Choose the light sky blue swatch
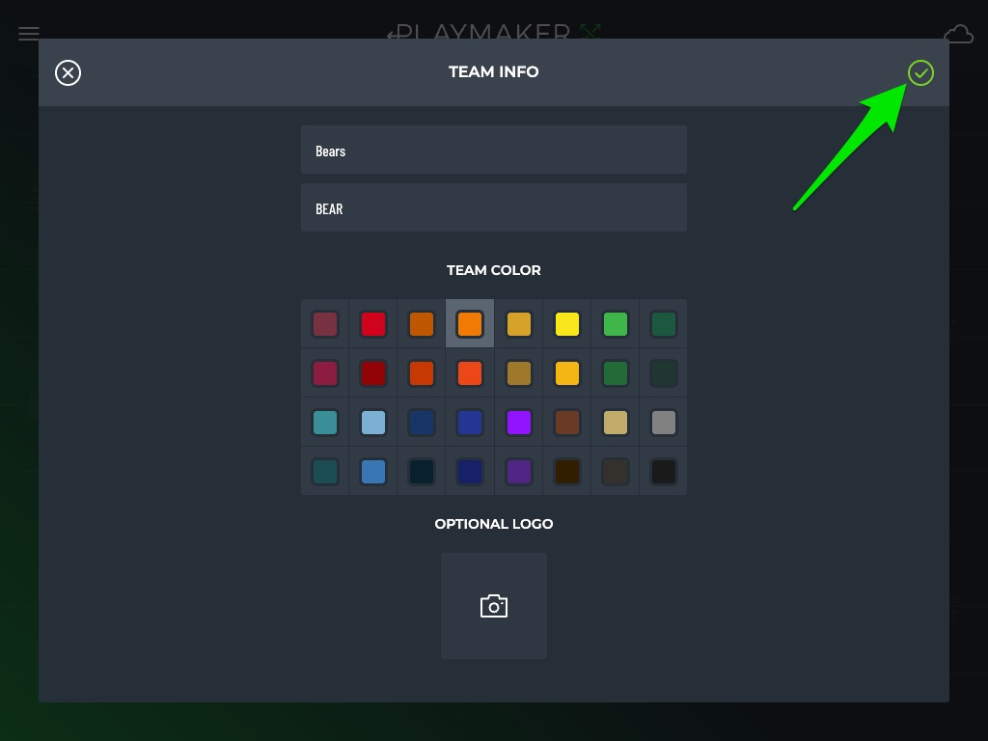Screen dimensions: 988x741 (373, 423)
